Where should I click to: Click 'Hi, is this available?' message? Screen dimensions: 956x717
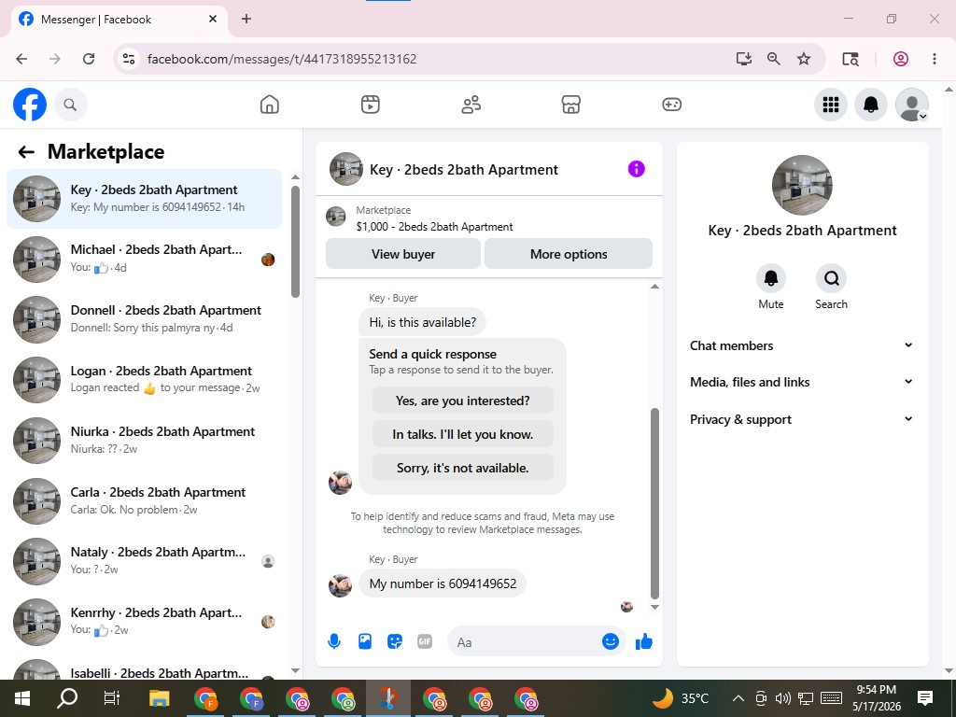423,322
